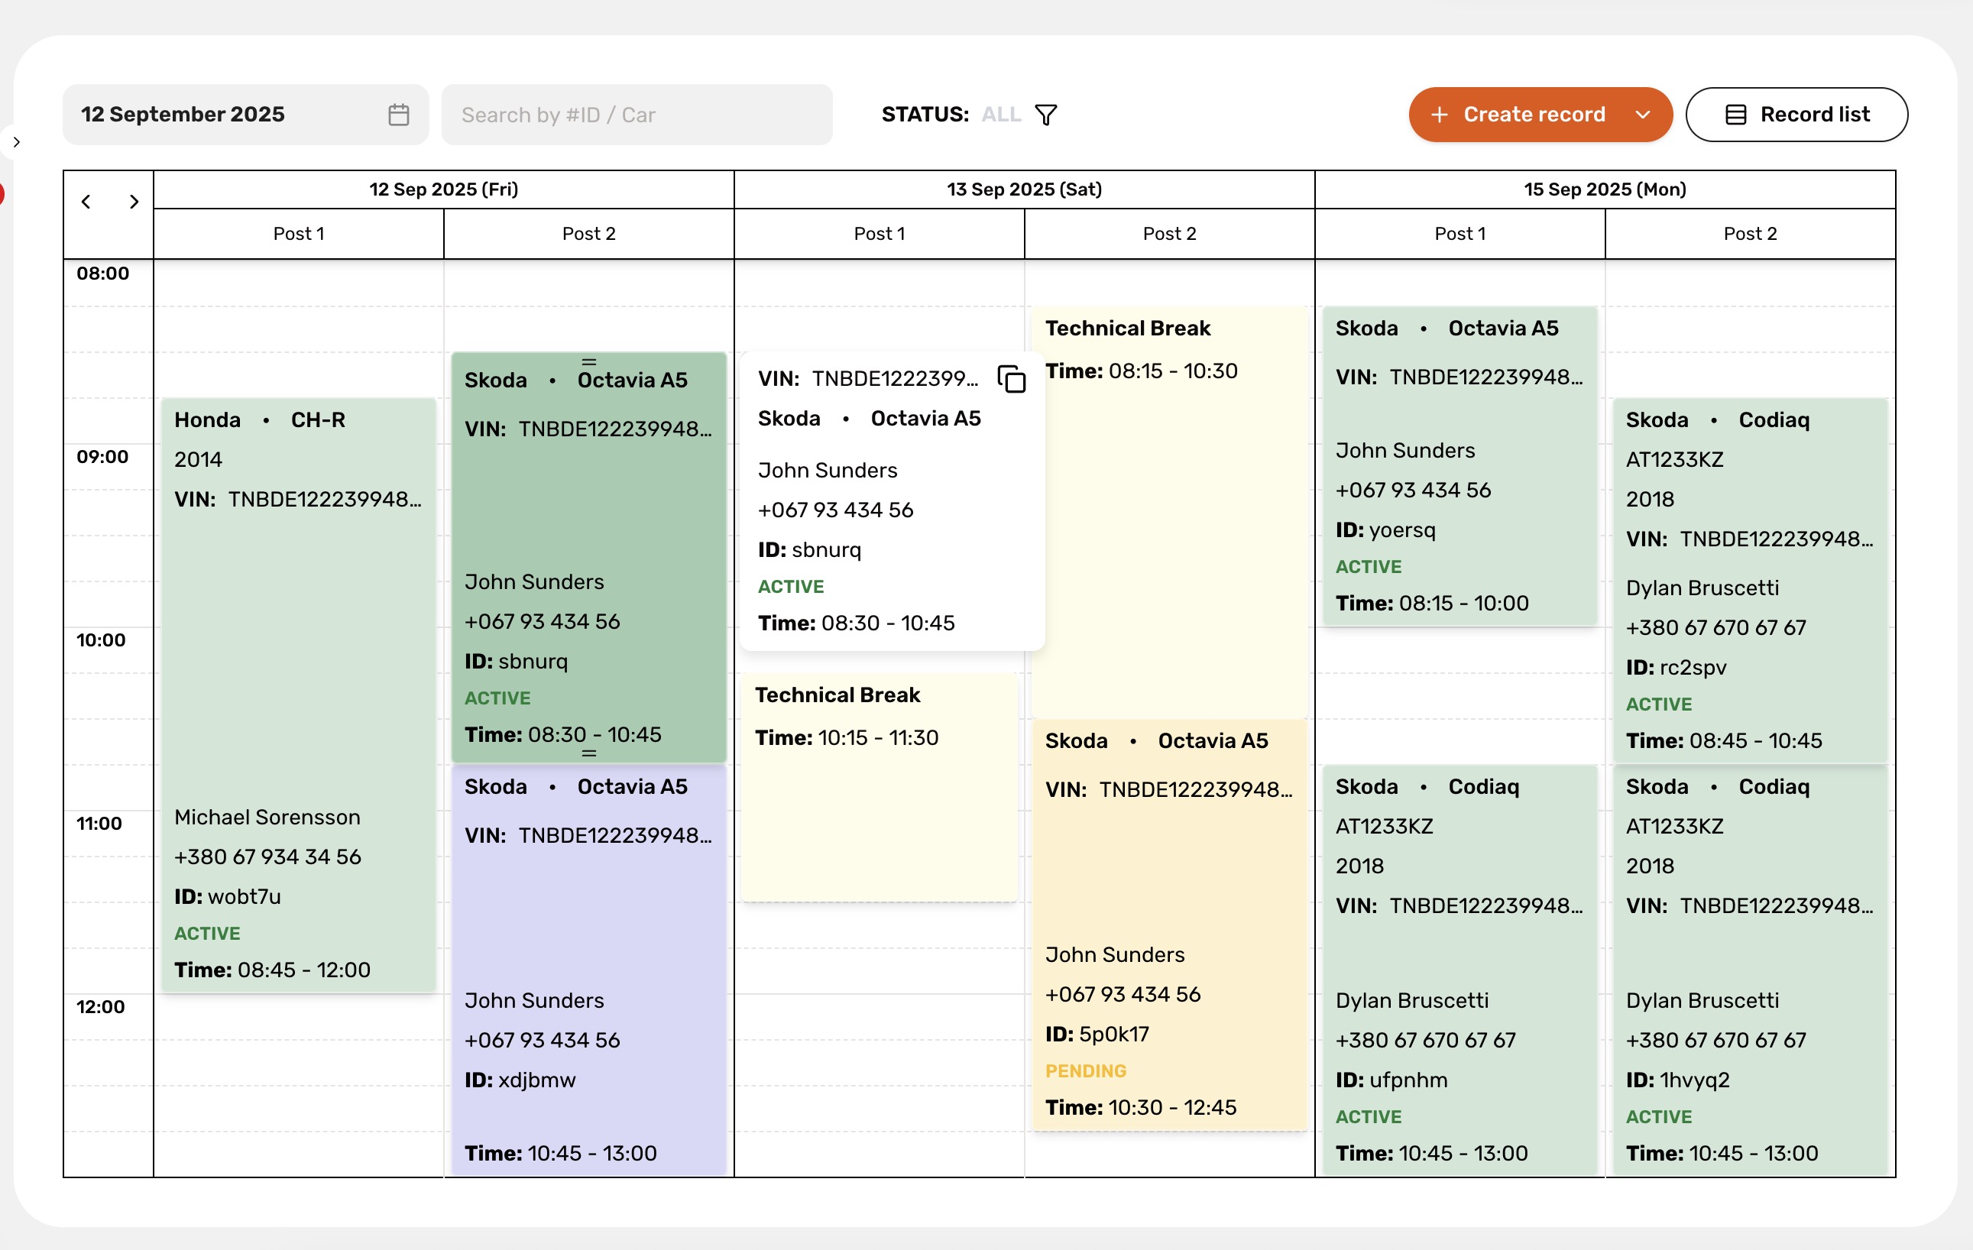The image size is (1973, 1250).
Task: Open the Honda CH-R appointment card
Action: (x=298, y=656)
